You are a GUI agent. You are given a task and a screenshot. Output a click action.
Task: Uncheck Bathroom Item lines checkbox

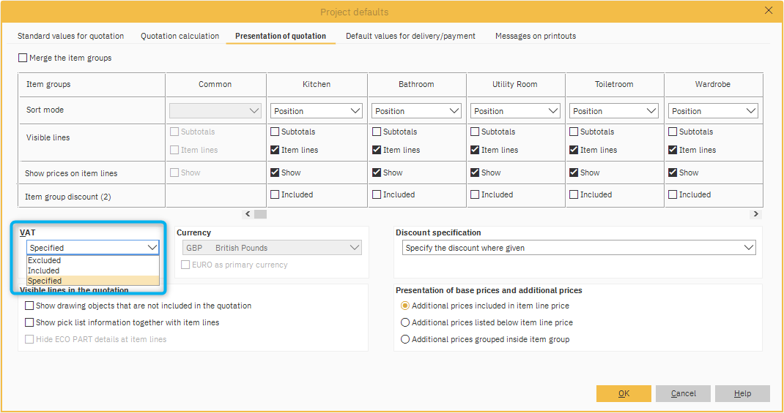377,150
